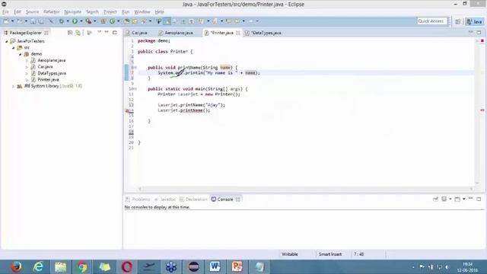Maximize the Console view
Image resolution: width=487 pixels, height=274 pixels.
pyautogui.click(x=479, y=199)
